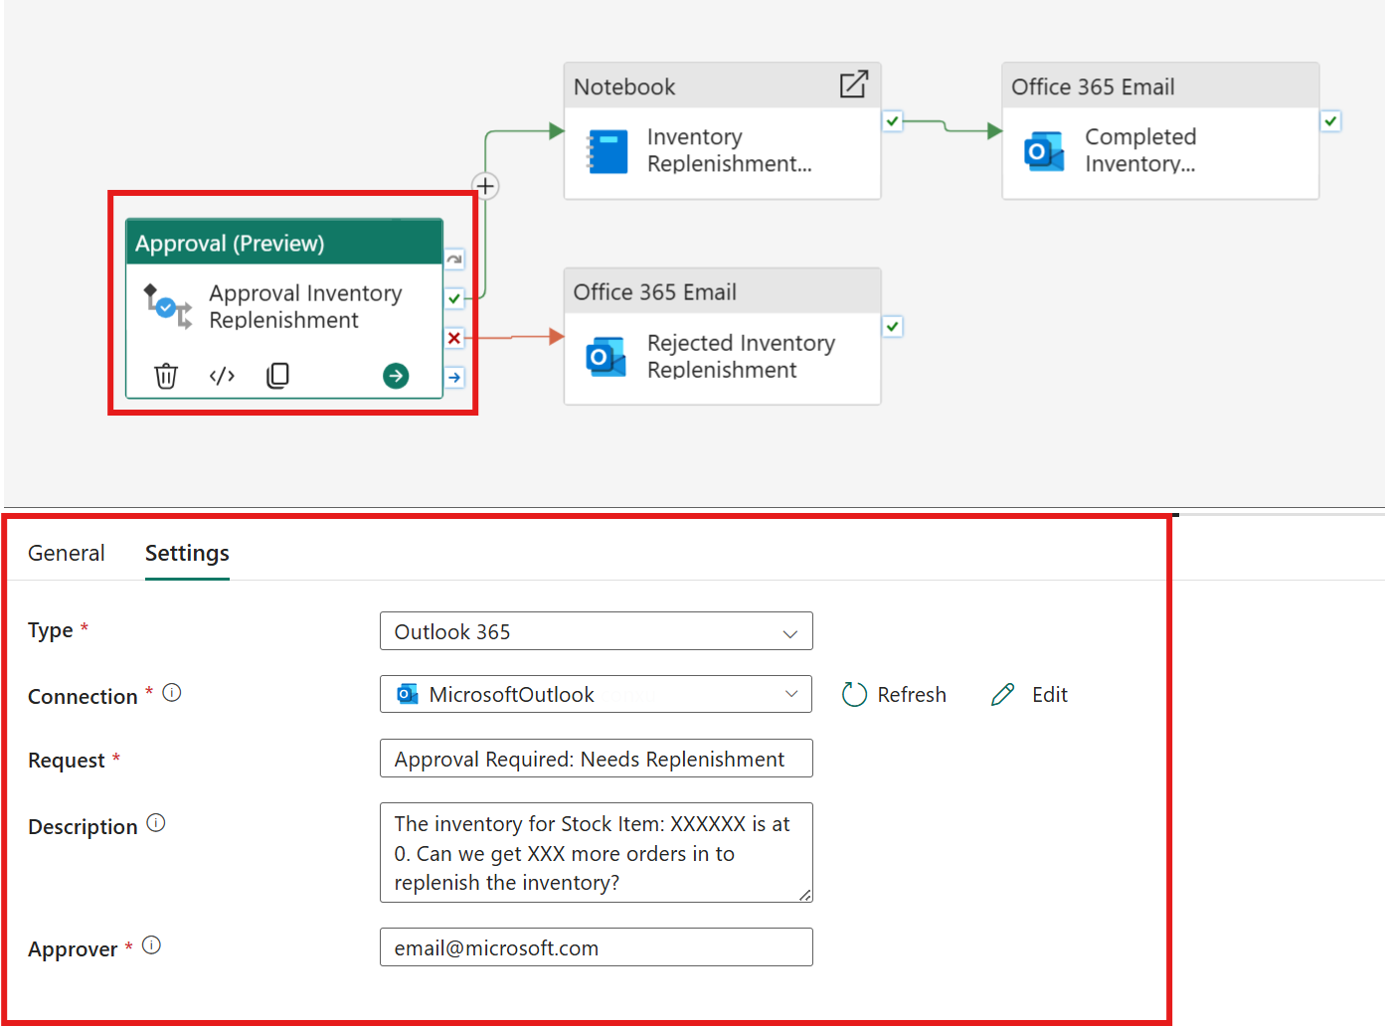Screen dimensions: 1385x1026
Task: Click success output of Notebook activity
Action: (893, 121)
